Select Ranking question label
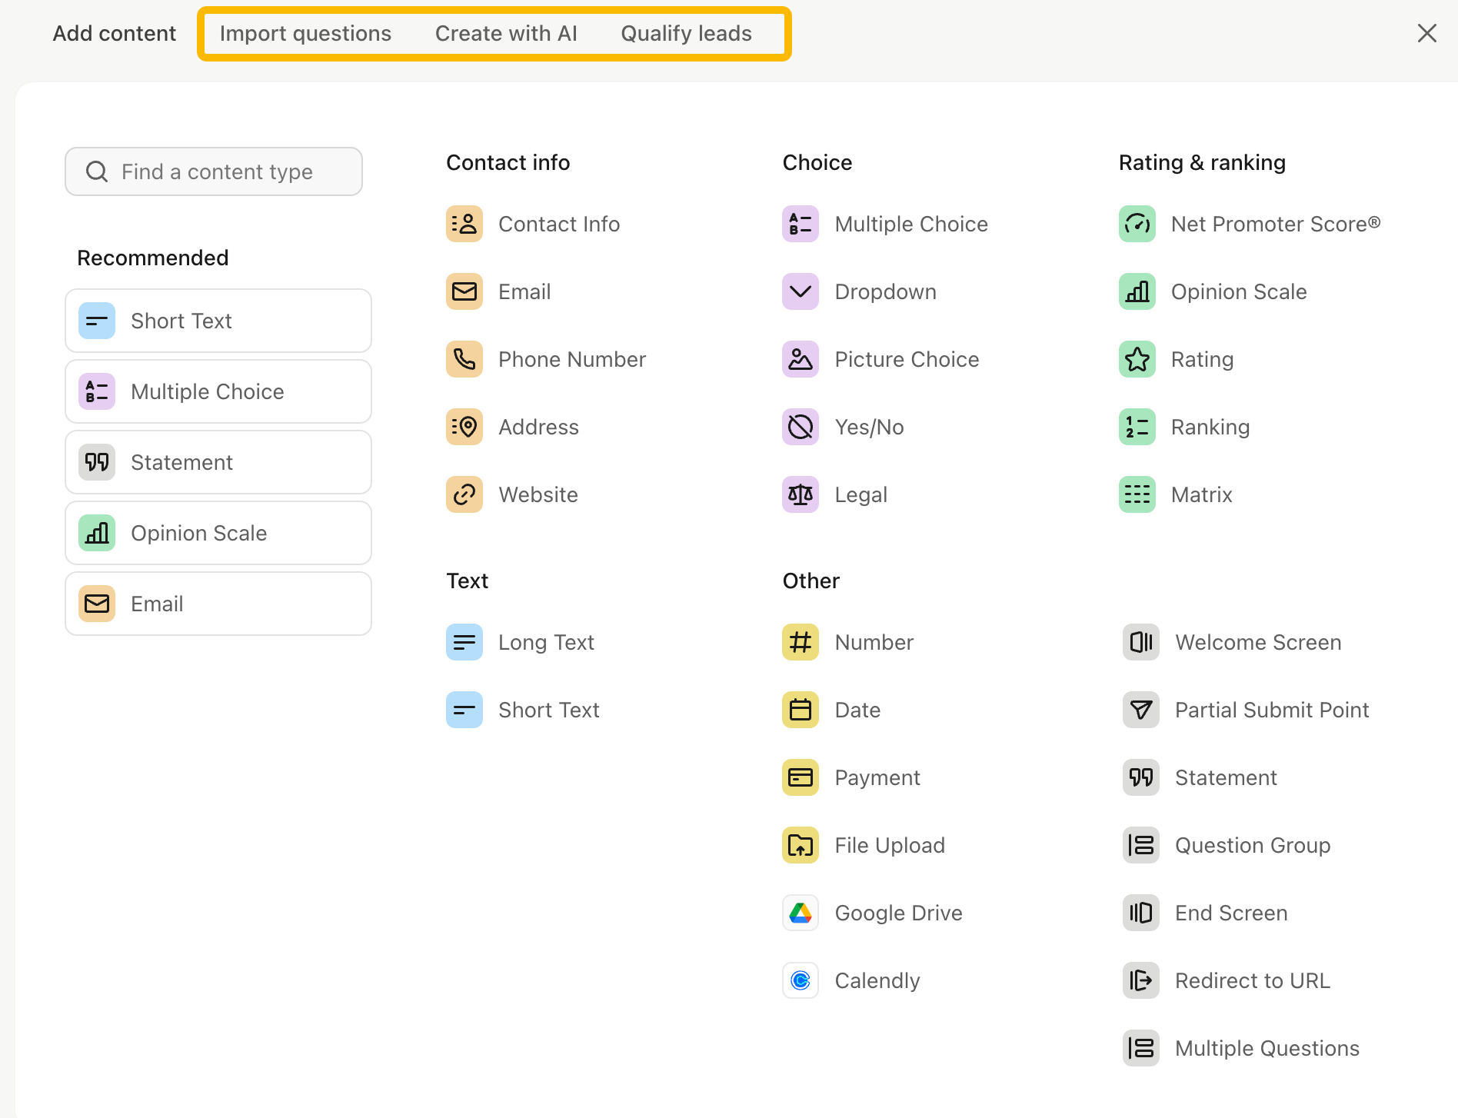 [1210, 427]
